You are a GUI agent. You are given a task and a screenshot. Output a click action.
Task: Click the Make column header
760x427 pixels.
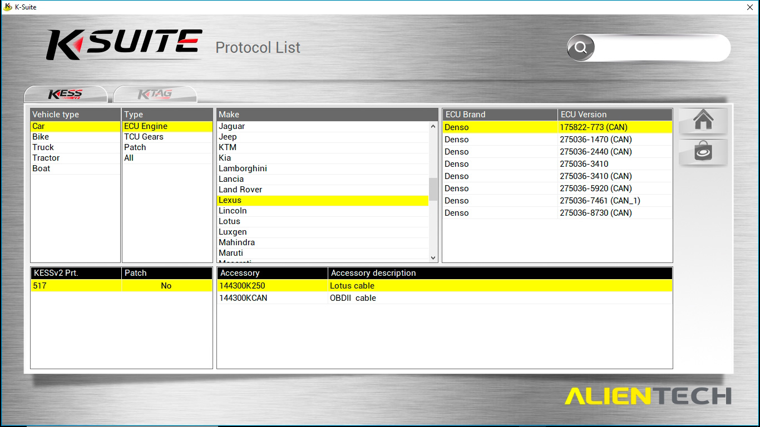click(327, 115)
